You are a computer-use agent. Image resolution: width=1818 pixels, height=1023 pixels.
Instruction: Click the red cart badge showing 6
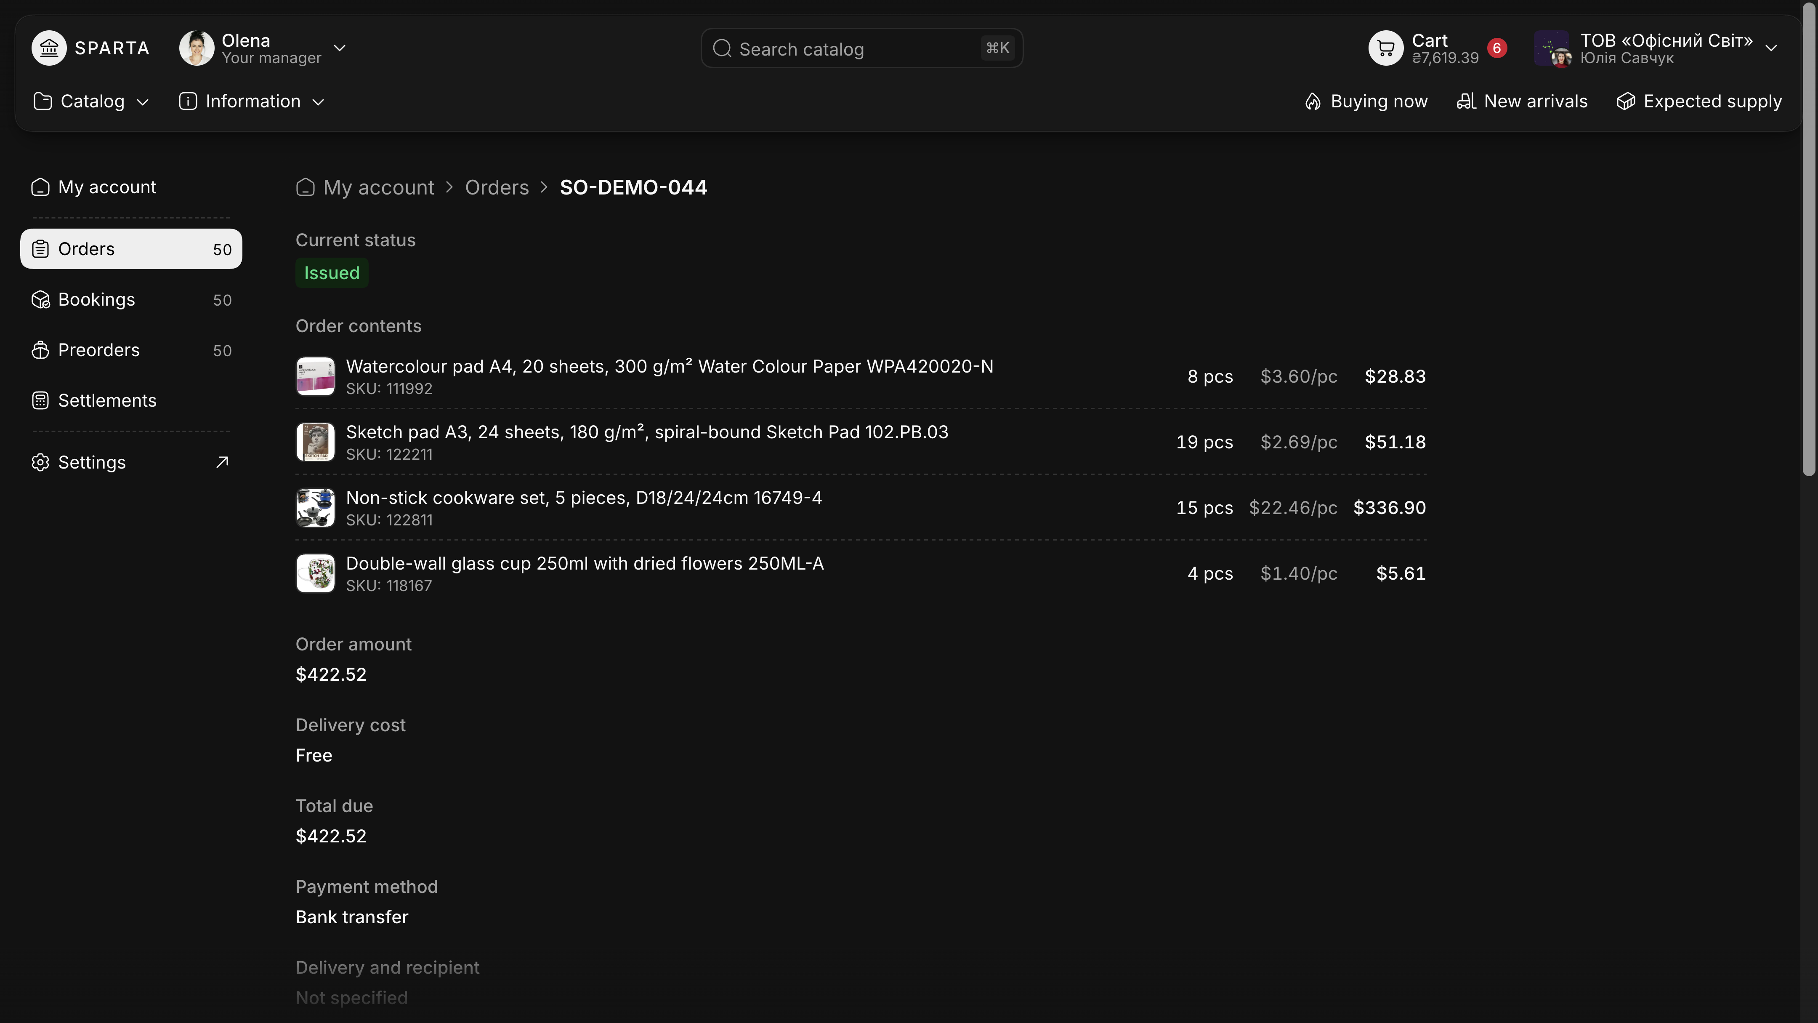point(1497,48)
